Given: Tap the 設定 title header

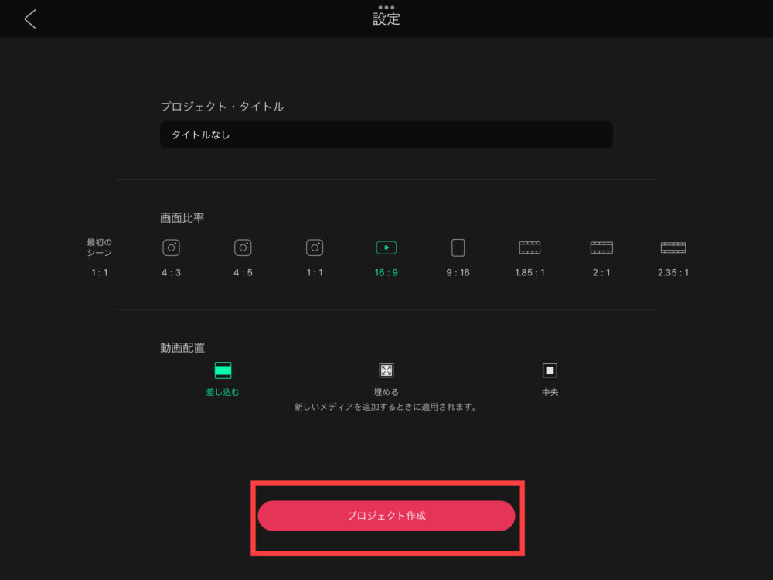Looking at the screenshot, I should pos(386,19).
